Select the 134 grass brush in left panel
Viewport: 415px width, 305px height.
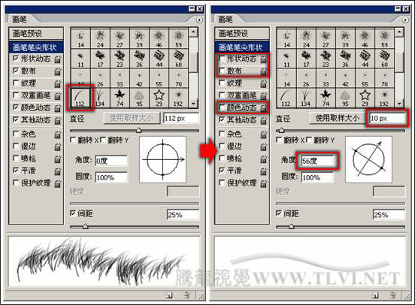point(100,98)
